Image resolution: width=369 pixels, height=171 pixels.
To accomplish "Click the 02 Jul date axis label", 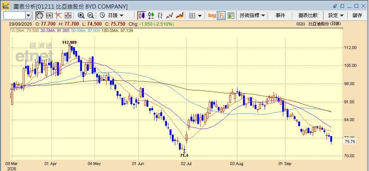I will [x=186, y=164].
